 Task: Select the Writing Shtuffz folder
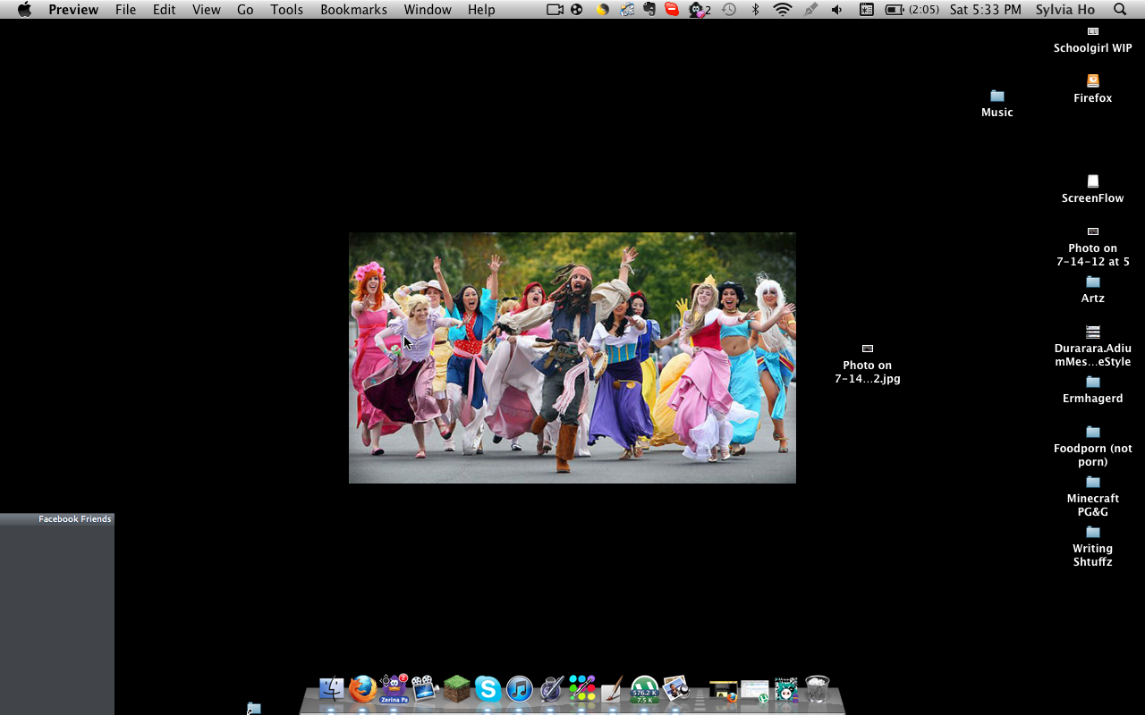point(1093,547)
